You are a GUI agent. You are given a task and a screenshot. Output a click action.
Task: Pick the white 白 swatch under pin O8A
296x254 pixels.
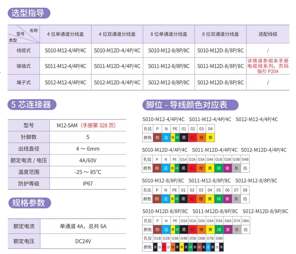pos(246,230)
